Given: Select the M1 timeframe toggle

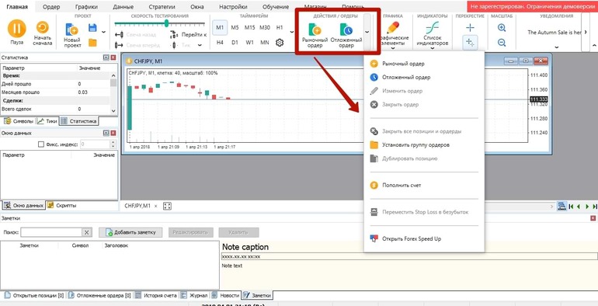Looking at the screenshot, I should [x=220, y=27].
